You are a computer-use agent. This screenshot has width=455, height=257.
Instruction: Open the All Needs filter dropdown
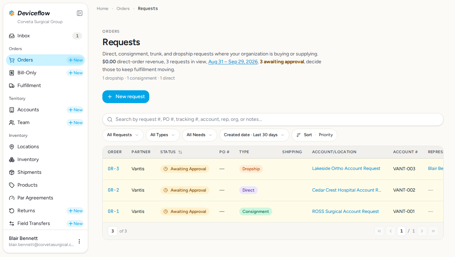coord(199,135)
